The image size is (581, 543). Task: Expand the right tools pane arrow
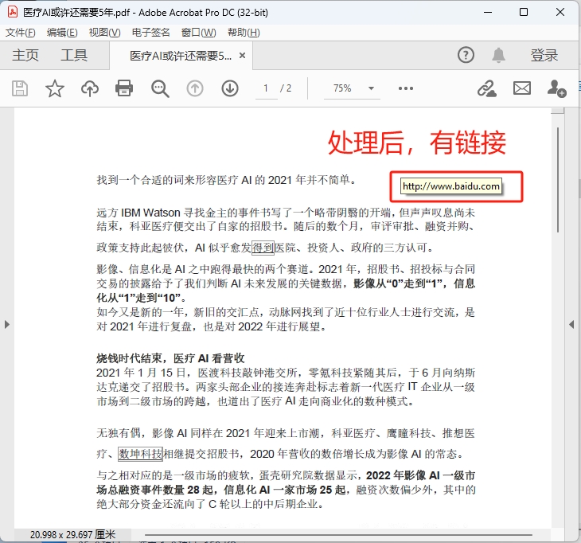[x=571, y=325]
